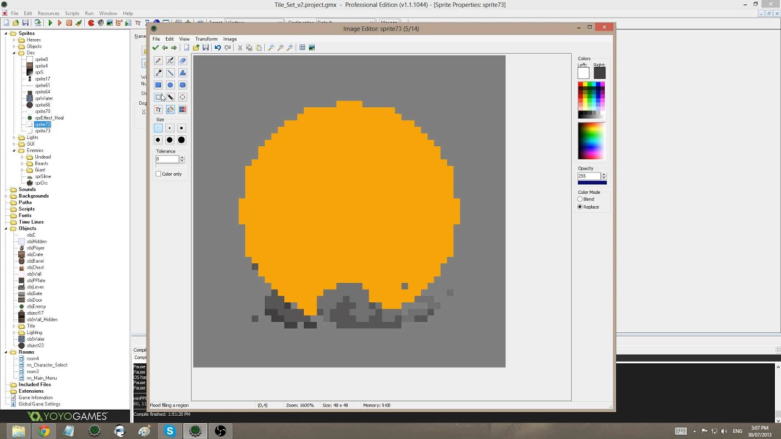Click the Right color swatch

coord(600,73)
